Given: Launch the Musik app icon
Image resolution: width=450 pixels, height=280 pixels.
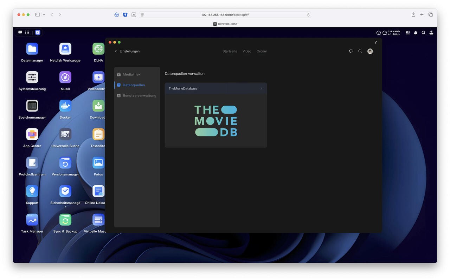Looking at the screenshot, I should pos(65,78).
